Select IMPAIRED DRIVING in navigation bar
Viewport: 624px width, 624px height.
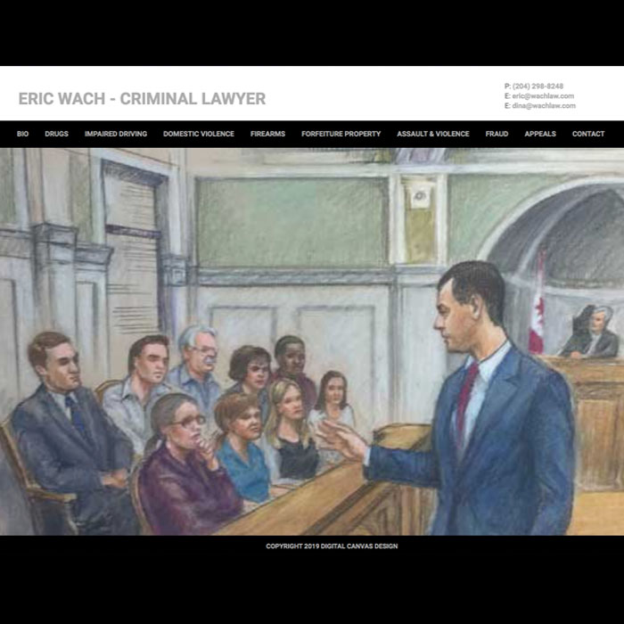(x=116, y=134)
